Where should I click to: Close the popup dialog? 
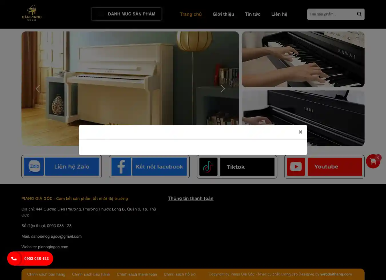click(x=300, y=132)
